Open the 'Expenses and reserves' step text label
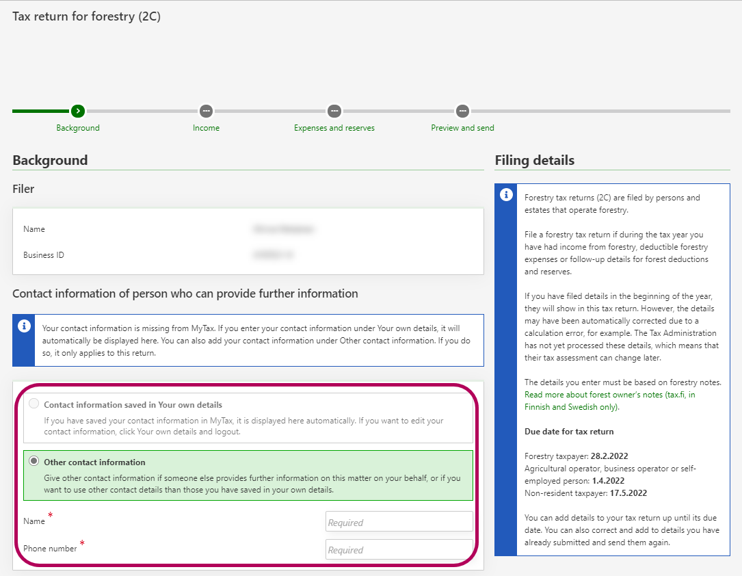 [x=334, y=128]
